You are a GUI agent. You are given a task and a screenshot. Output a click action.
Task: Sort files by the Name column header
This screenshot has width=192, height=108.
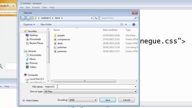pyautogui.click(x=57, y=30)
